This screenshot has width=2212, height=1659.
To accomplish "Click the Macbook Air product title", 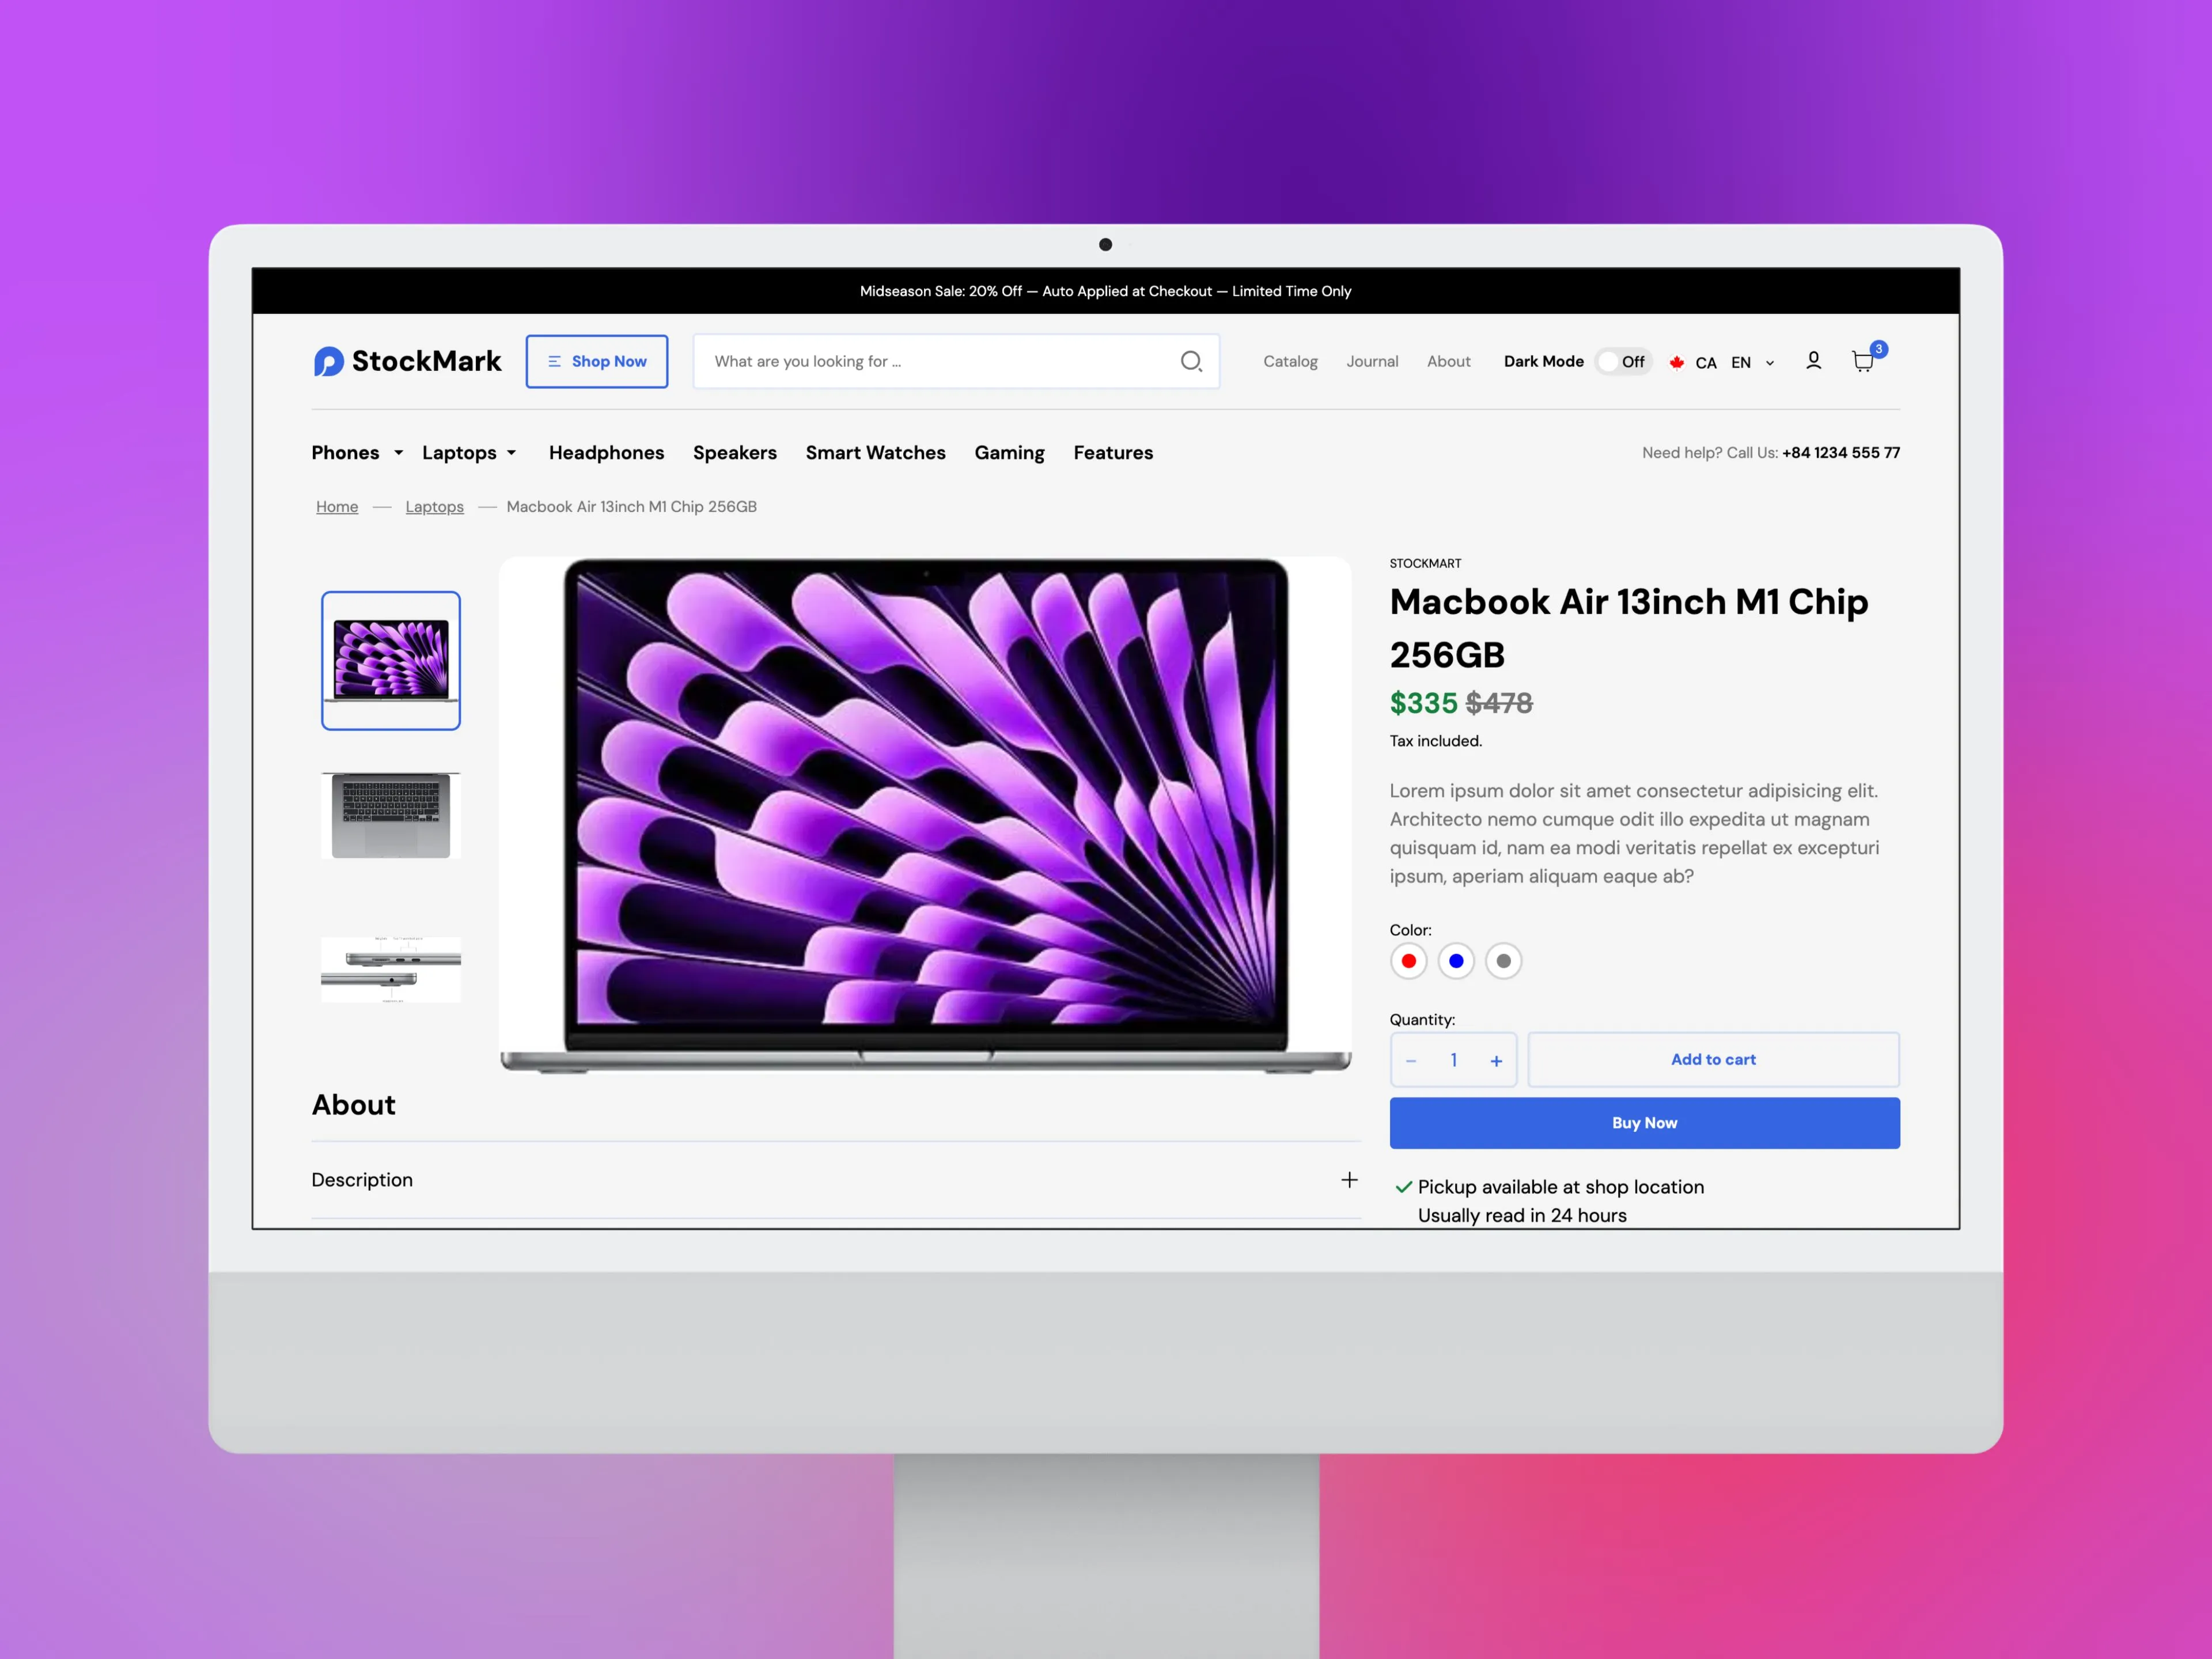I will tap(1629, 628).
